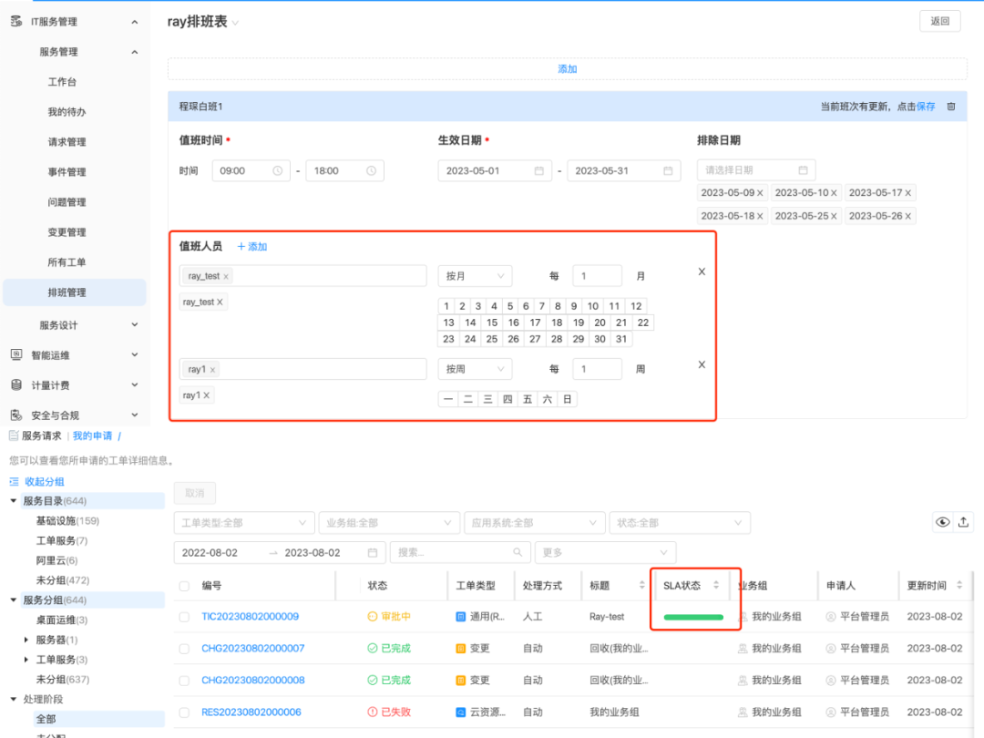
Task: Open the 按月 frequency dropdown for ray_test
Action: (475, 275)
